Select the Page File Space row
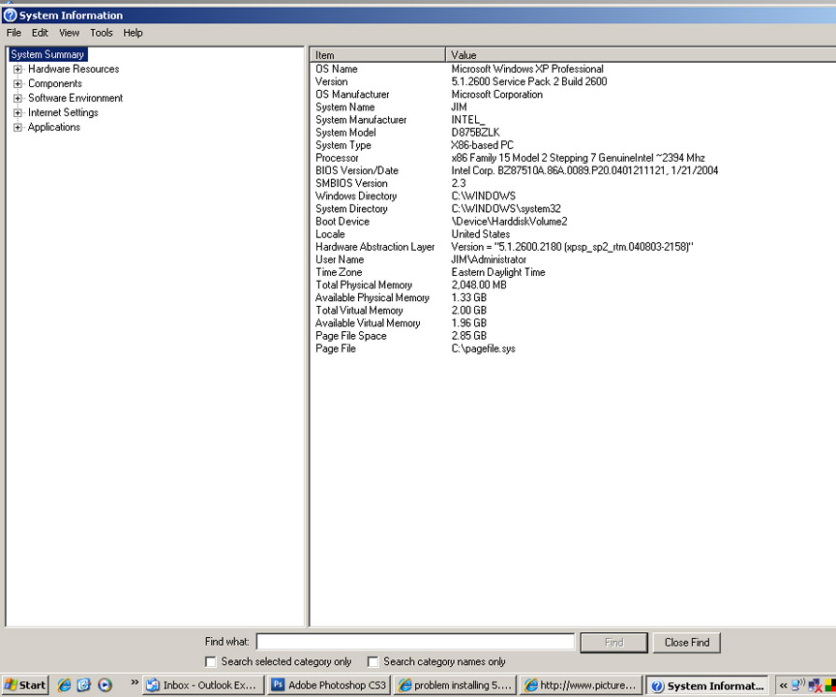 pos(573,336)
